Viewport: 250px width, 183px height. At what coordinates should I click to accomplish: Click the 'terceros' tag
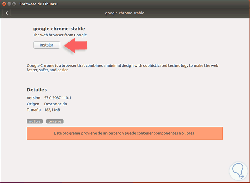pyautogui.click(x=55, y=121)
